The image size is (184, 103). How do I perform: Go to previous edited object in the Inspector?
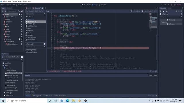click(176, 11)
